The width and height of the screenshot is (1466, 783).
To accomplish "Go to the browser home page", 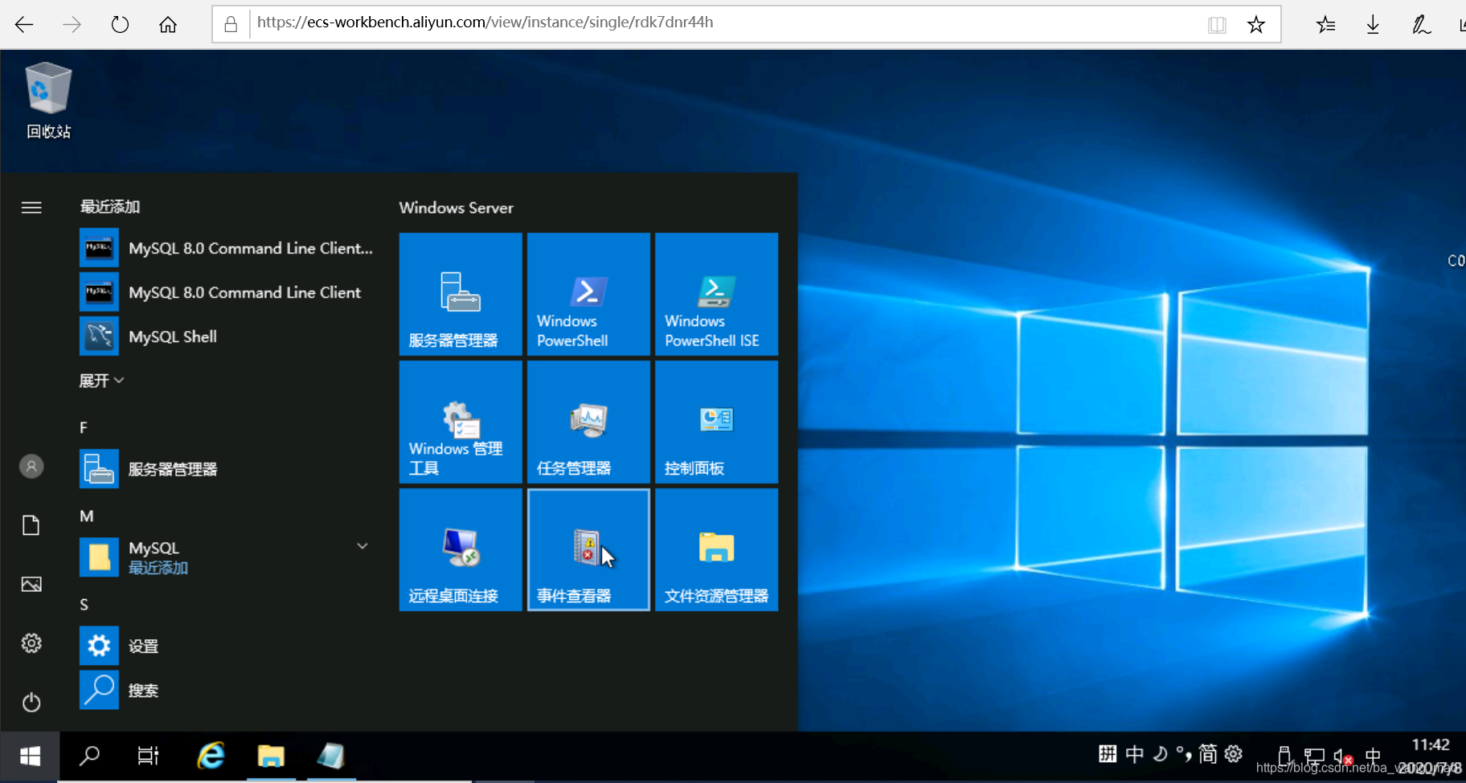I will pyautogui.click(x=167, y=25).
